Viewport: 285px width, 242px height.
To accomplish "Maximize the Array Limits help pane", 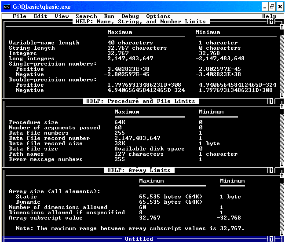I will pyautogui.click(x=271, y=170).
